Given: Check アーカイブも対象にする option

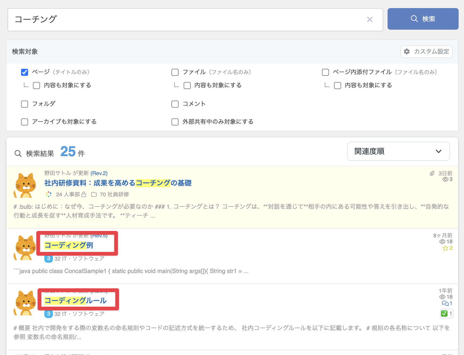Looking at the screenshot, I should [25, 122].
